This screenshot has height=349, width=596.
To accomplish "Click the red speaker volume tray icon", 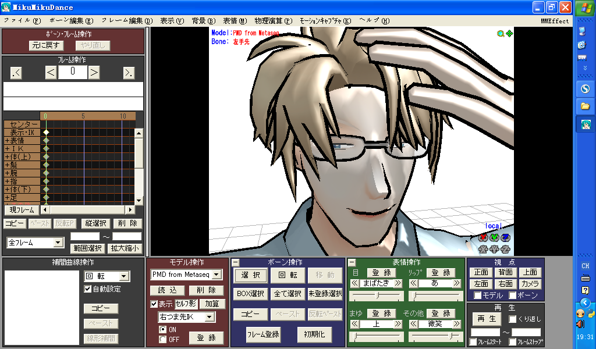I will tap(580, 324).
